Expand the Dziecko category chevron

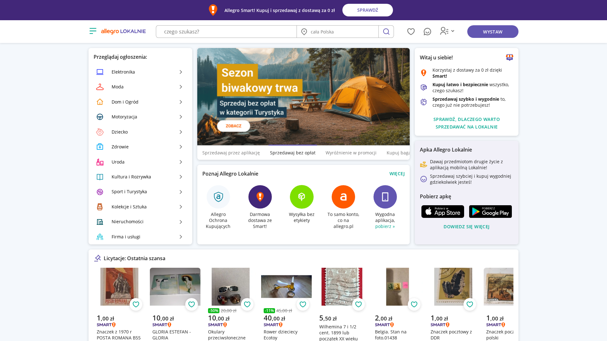click(x=181, y=132)
